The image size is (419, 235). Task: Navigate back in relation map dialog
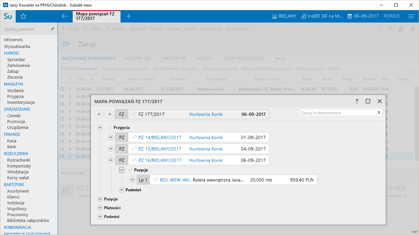coord(100,114)
